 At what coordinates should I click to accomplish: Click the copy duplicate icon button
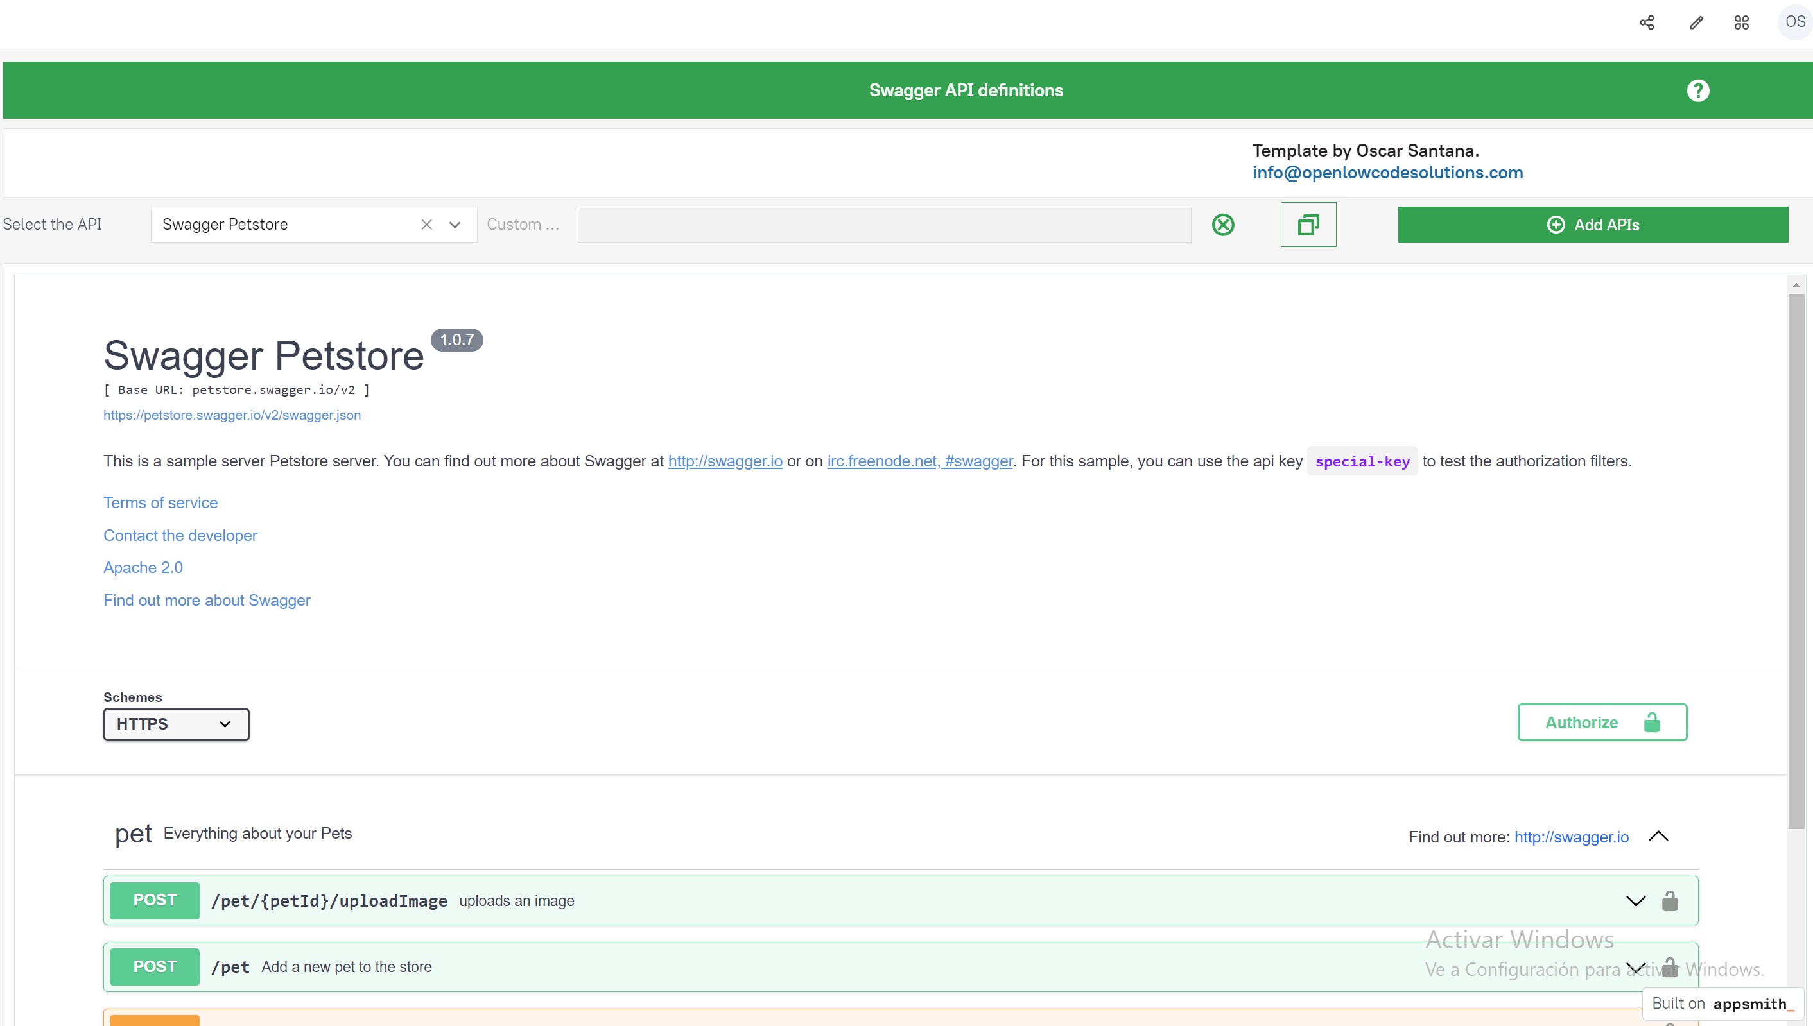1308,225
